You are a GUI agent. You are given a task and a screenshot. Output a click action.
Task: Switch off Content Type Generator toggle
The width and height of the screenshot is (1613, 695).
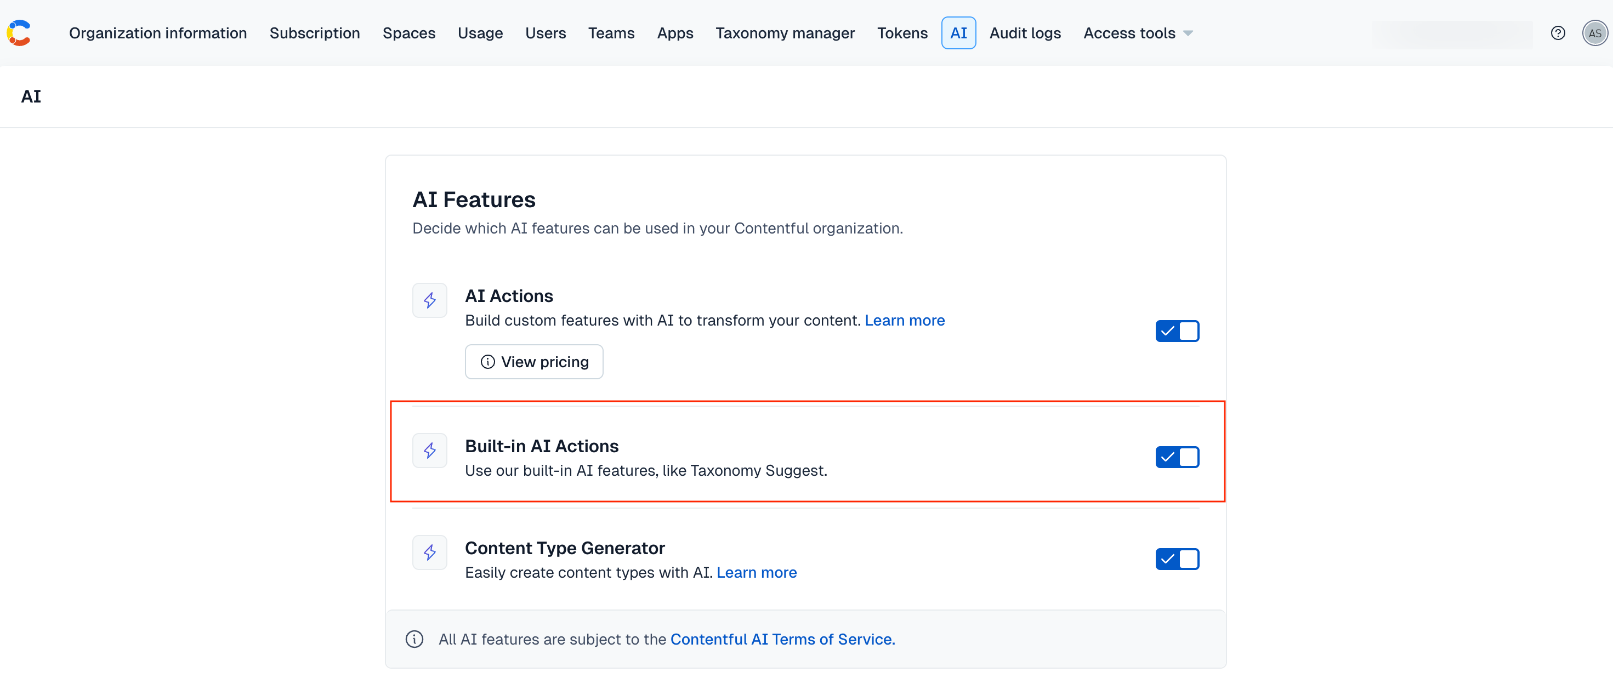tap(1177, 559)
